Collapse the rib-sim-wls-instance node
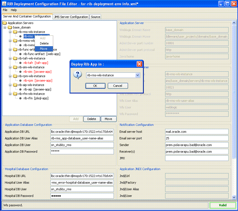 10,67
